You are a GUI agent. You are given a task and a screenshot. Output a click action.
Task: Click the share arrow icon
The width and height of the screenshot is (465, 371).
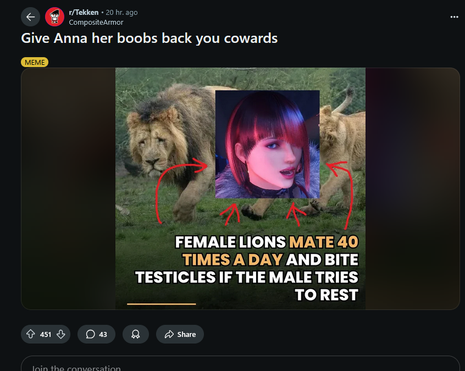point(169,334)
